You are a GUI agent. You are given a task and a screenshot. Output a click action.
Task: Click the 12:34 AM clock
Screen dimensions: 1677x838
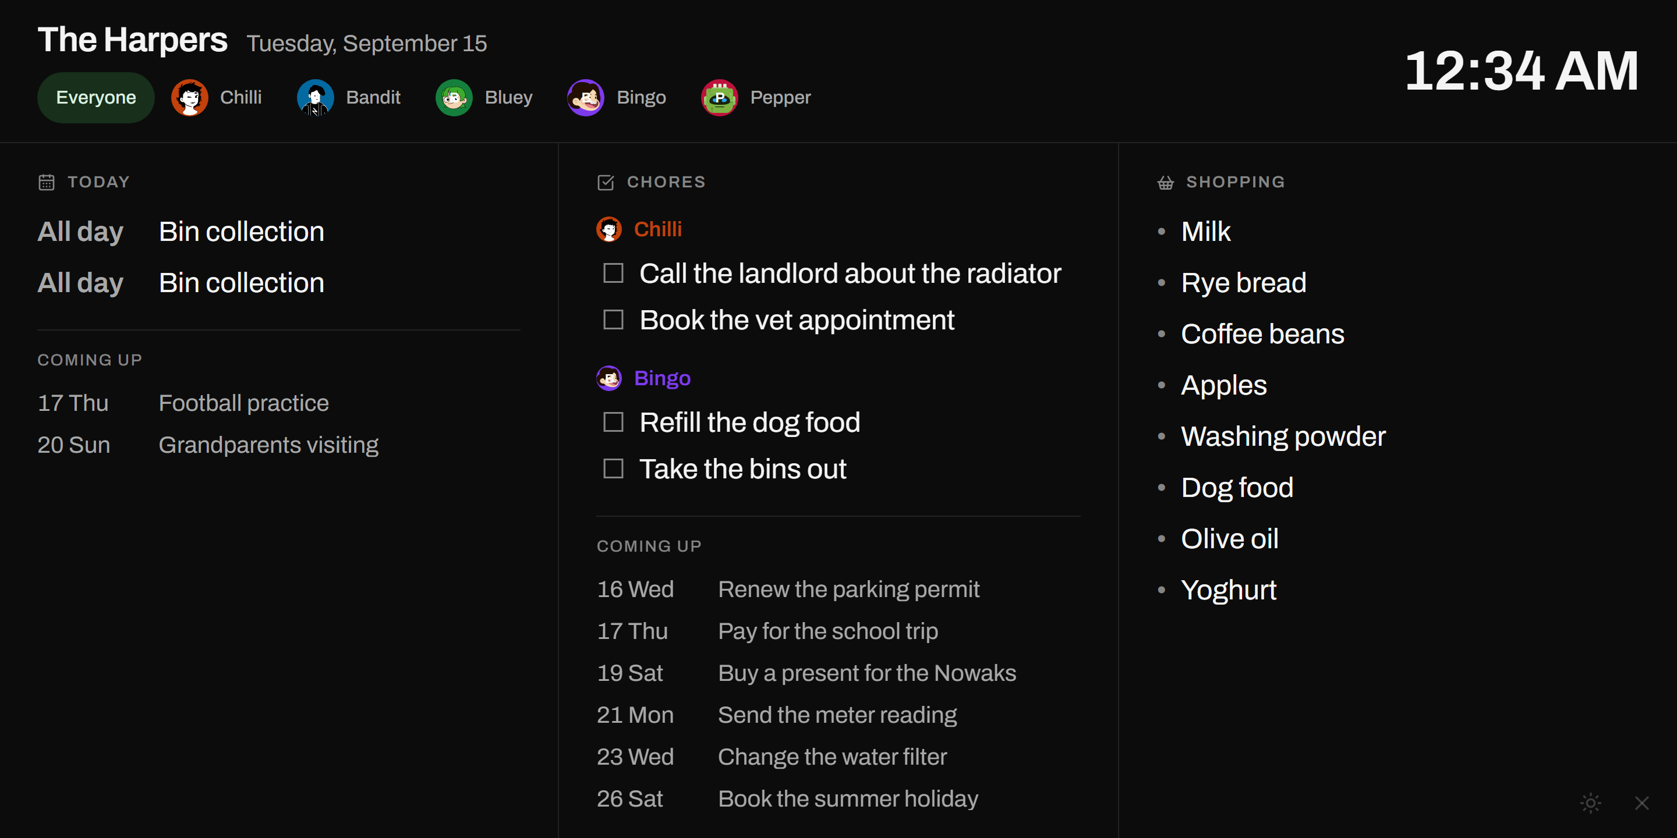[x=1522, y=70]
